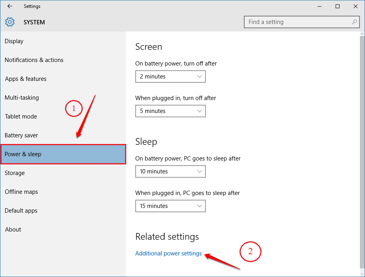Screen dimensions: 365x277
Task: Open Additional power settings link
Action: coord(168,253)
